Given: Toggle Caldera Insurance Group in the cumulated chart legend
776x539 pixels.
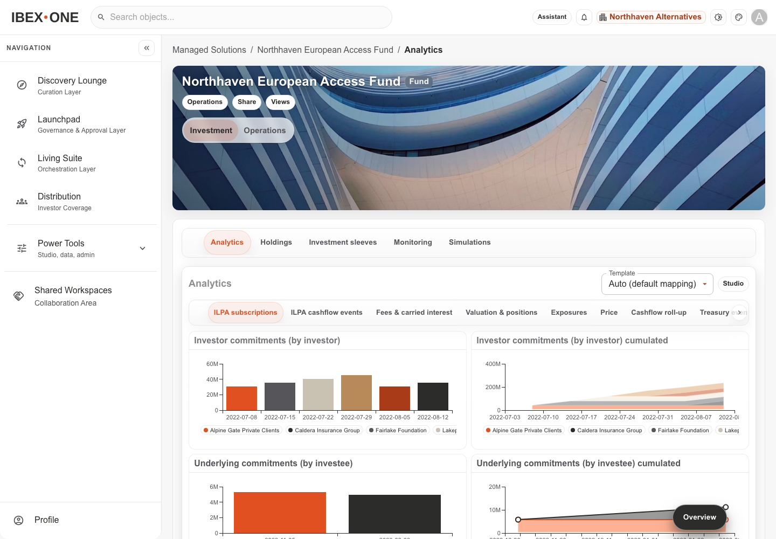Looking at the screenshot, I should tap(606, 430).
